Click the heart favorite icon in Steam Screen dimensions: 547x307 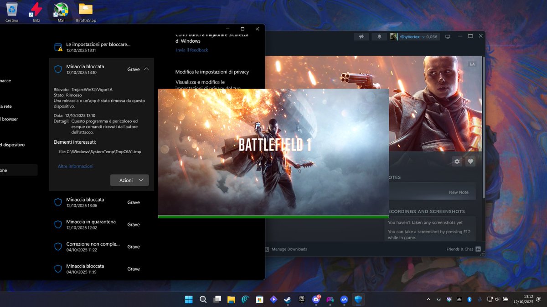pyautogui.click(x=470, y=161)
